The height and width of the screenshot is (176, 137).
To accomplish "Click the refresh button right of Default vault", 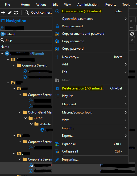I will [132, 34].
